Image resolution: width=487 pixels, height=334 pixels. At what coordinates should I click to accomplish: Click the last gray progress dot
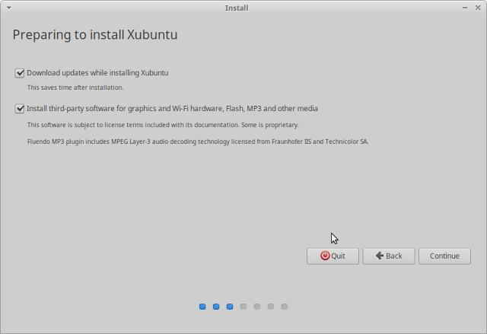coord(285,307)
